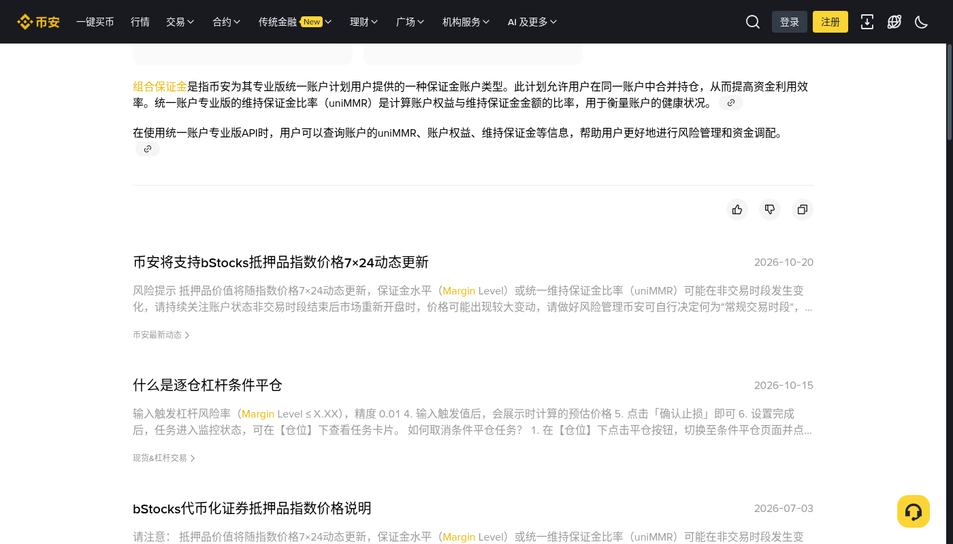
Task: Open the customer support headset chat
Action: coord(914,511)
